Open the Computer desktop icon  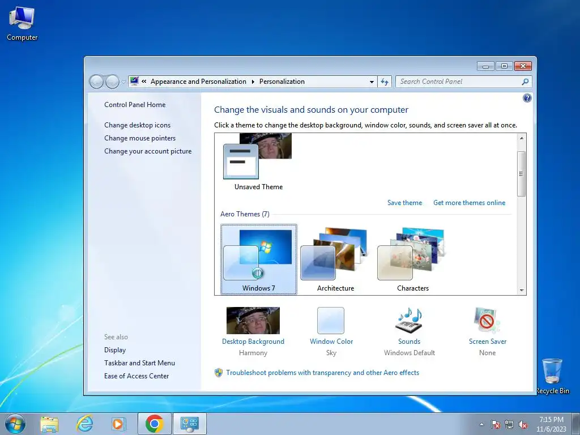(x=22, y=24)
